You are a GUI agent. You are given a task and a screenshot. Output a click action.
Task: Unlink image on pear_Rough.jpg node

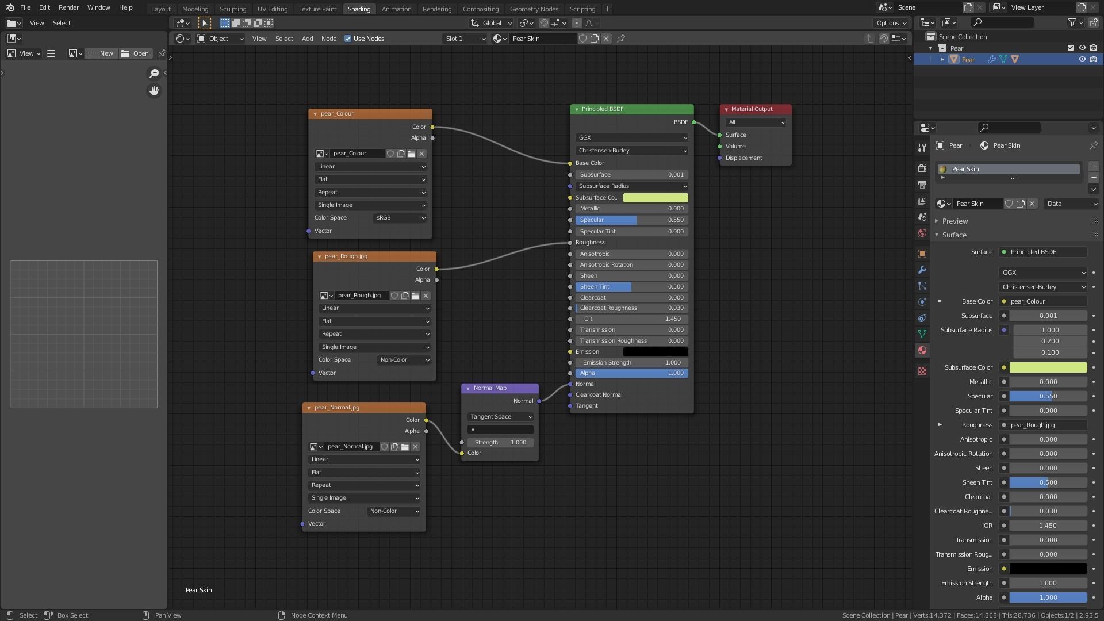(x=425, y=296)
